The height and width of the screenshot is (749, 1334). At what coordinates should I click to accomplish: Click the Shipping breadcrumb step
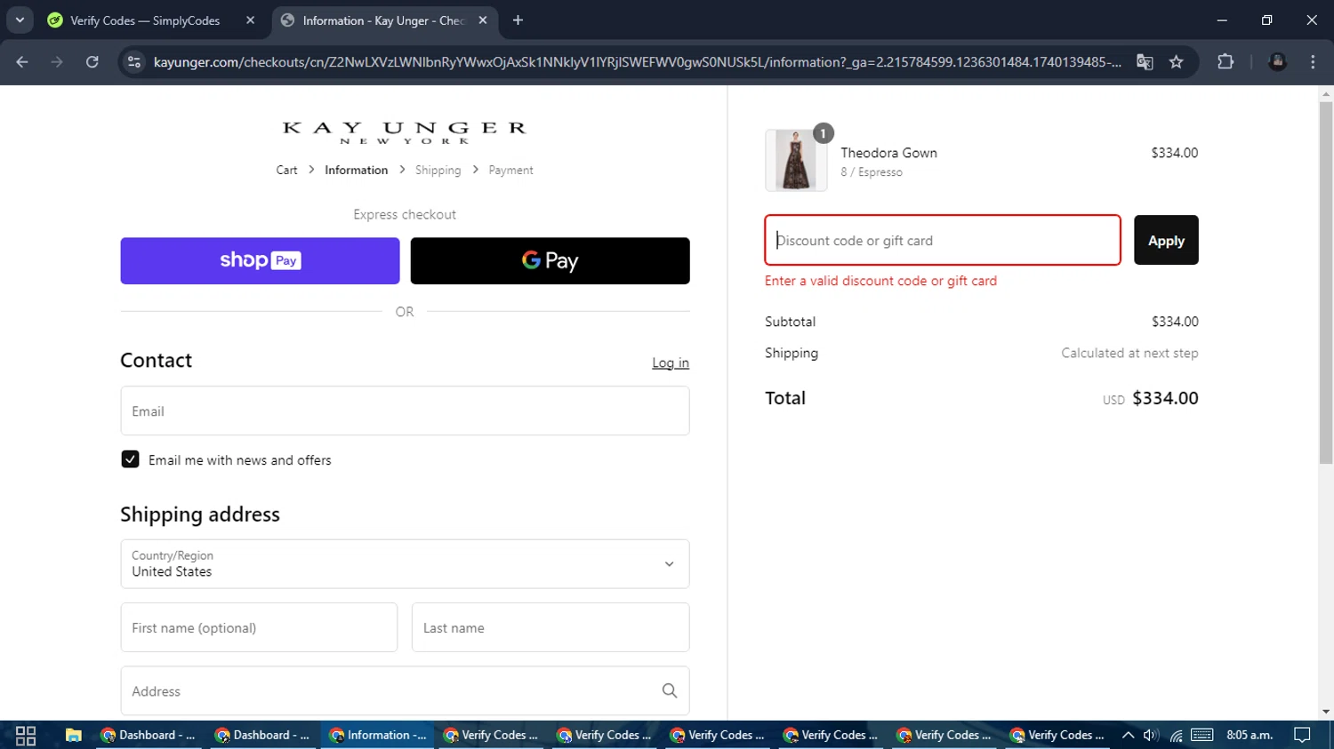tap(438, 170)
